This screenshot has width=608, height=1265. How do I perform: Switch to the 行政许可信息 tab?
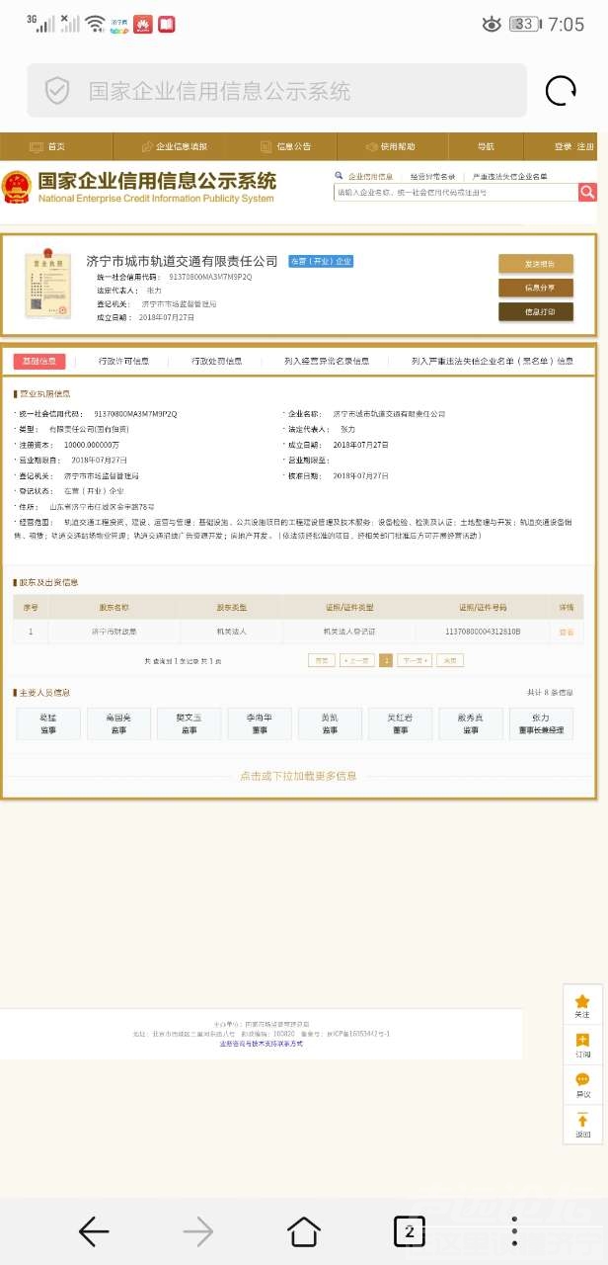[x=123, y=361]
